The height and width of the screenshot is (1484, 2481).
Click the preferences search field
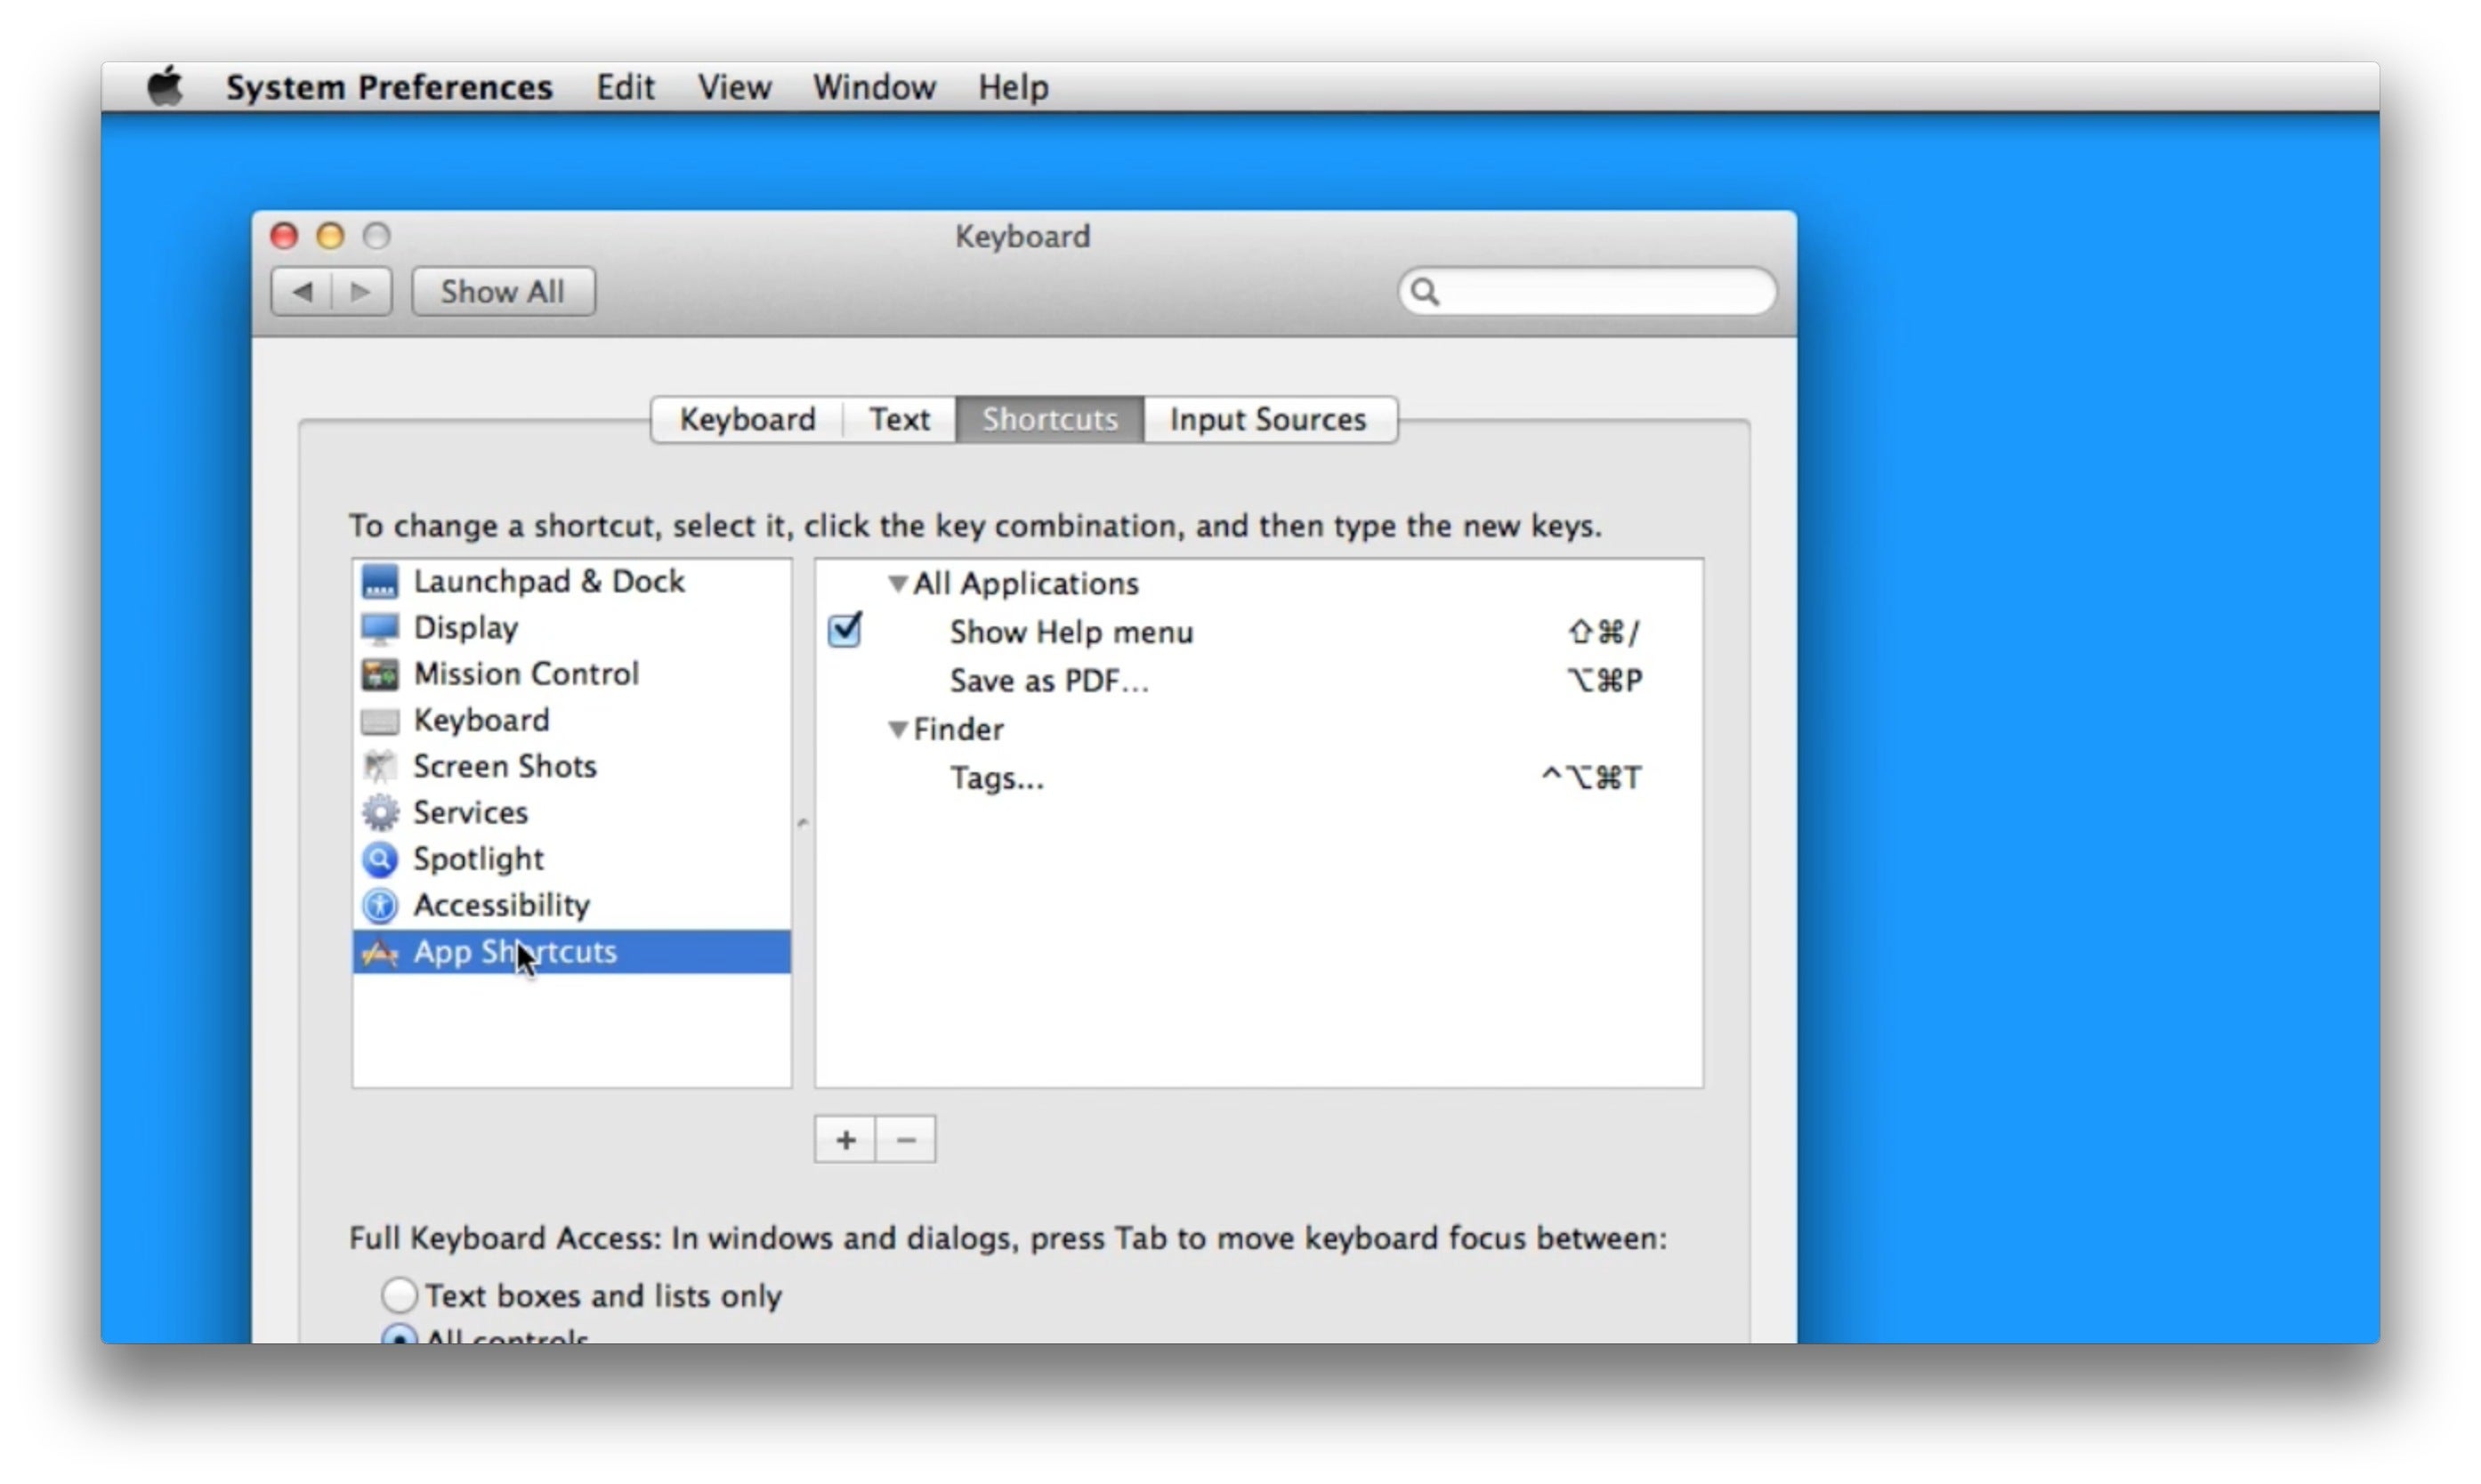pyautogui.click(x=1587, y=292)
